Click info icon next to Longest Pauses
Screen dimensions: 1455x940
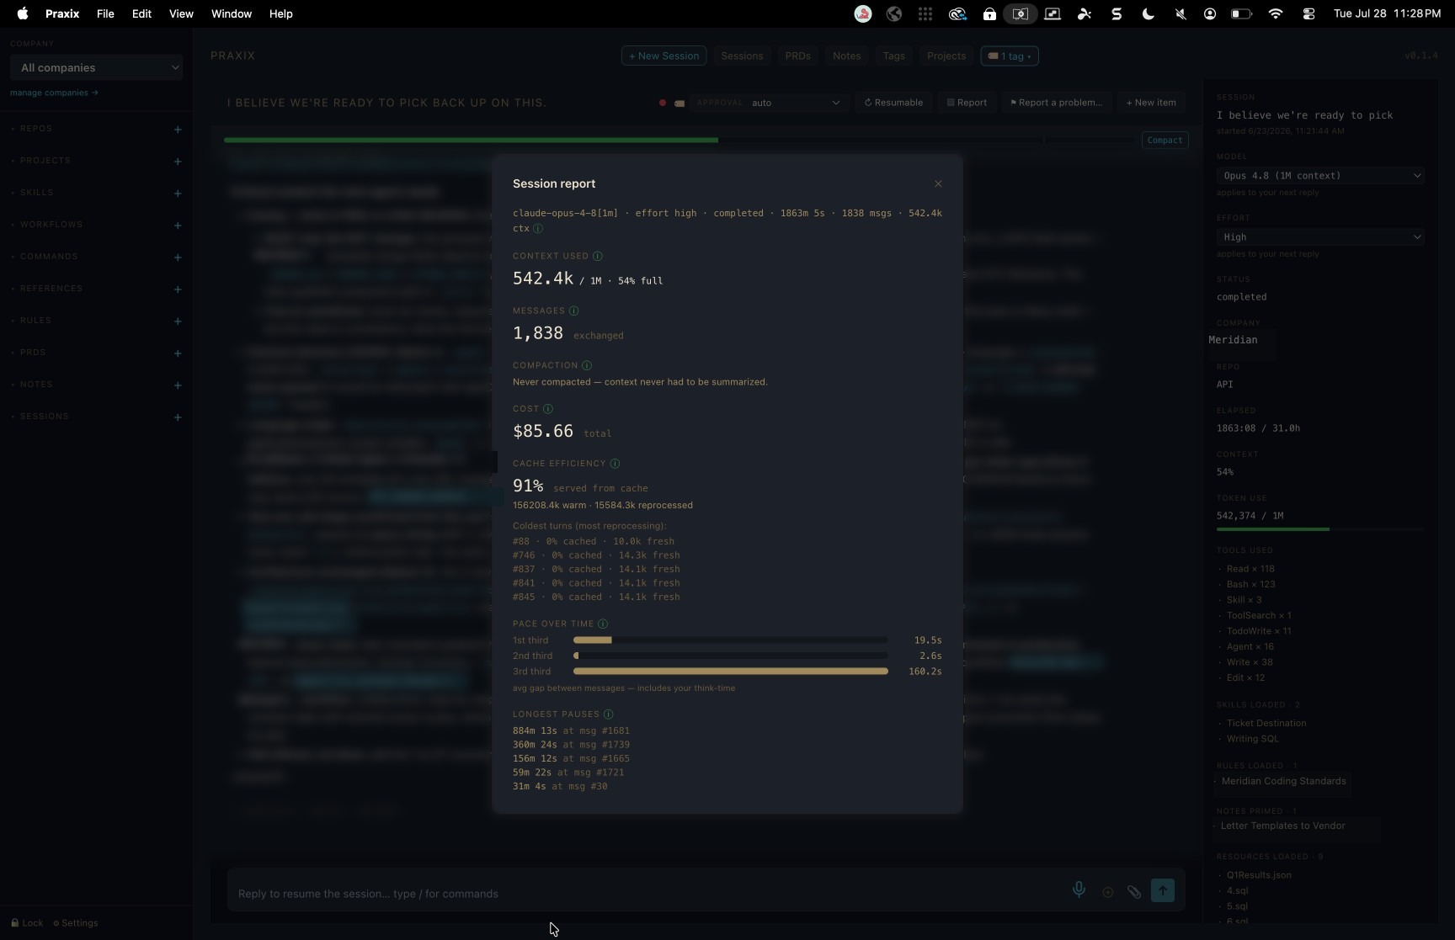609,714
